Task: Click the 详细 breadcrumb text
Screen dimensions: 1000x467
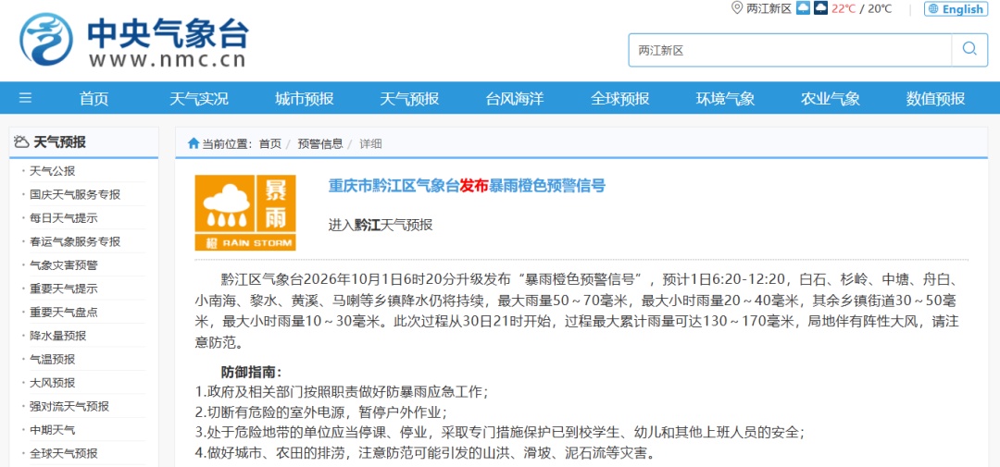Action: click(x=370, y=144)
